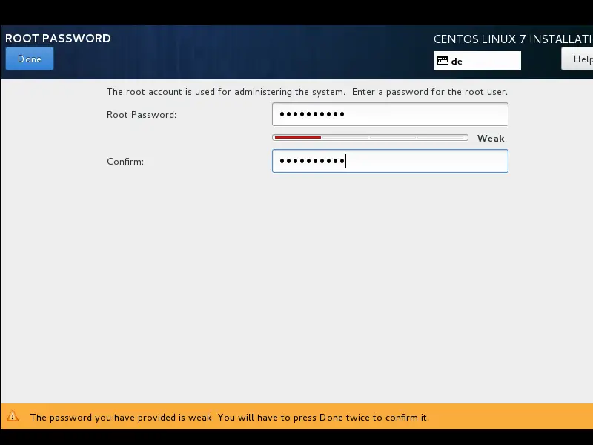Click the Confirm: label
593x445 pixels.
click(125, 162)
